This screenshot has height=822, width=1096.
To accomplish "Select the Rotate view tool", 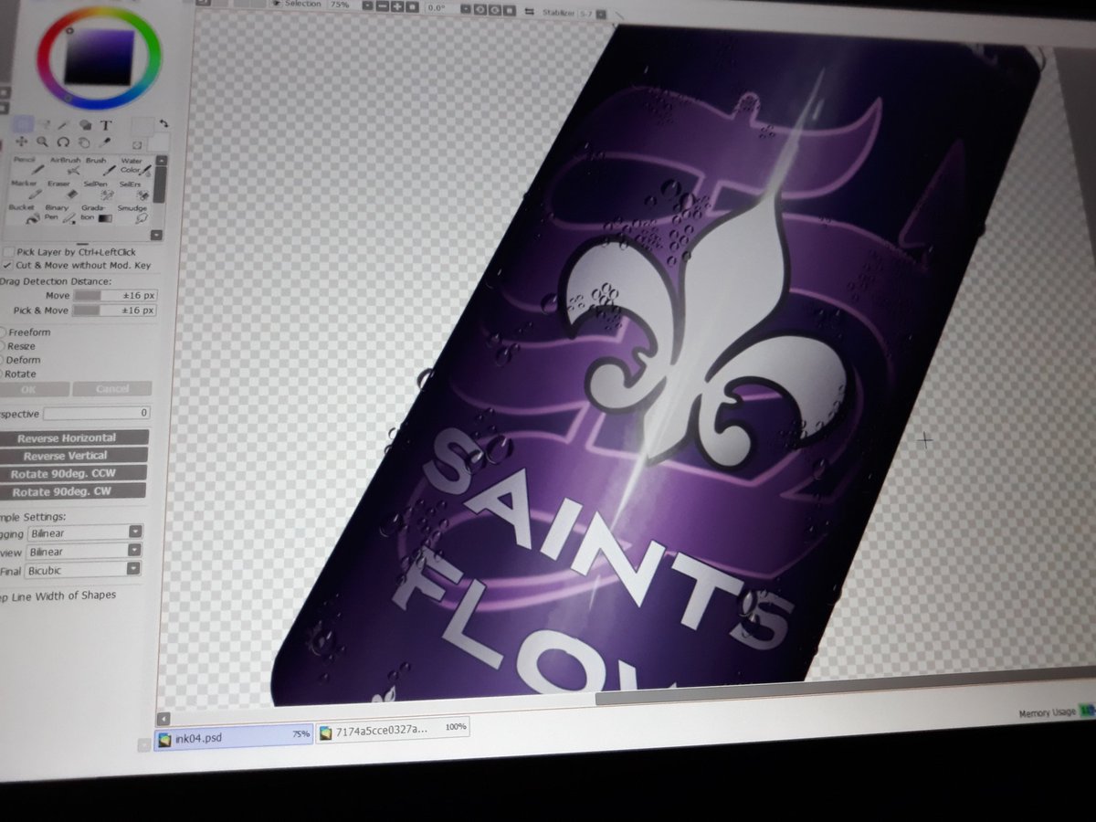I will coord(63,142).
